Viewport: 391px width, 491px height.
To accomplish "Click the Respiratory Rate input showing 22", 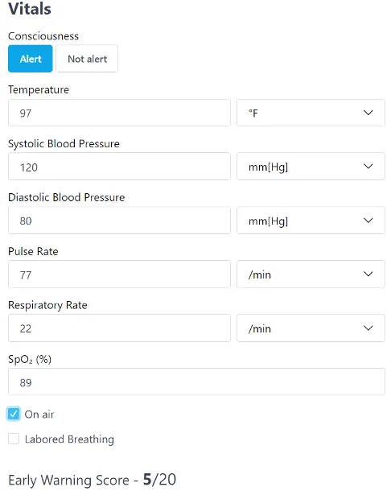I will [119, 328].
